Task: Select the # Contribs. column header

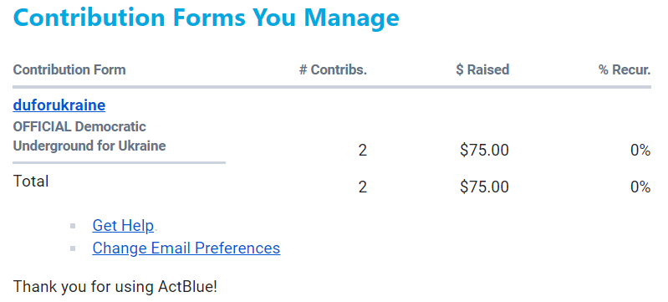Action: point(333,69)
